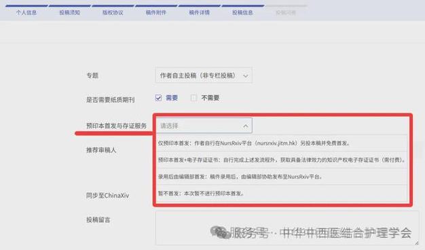Check the 需要 paper journal checkbox
The height and width of the screenshot is (250, 425).
point(158,98)
